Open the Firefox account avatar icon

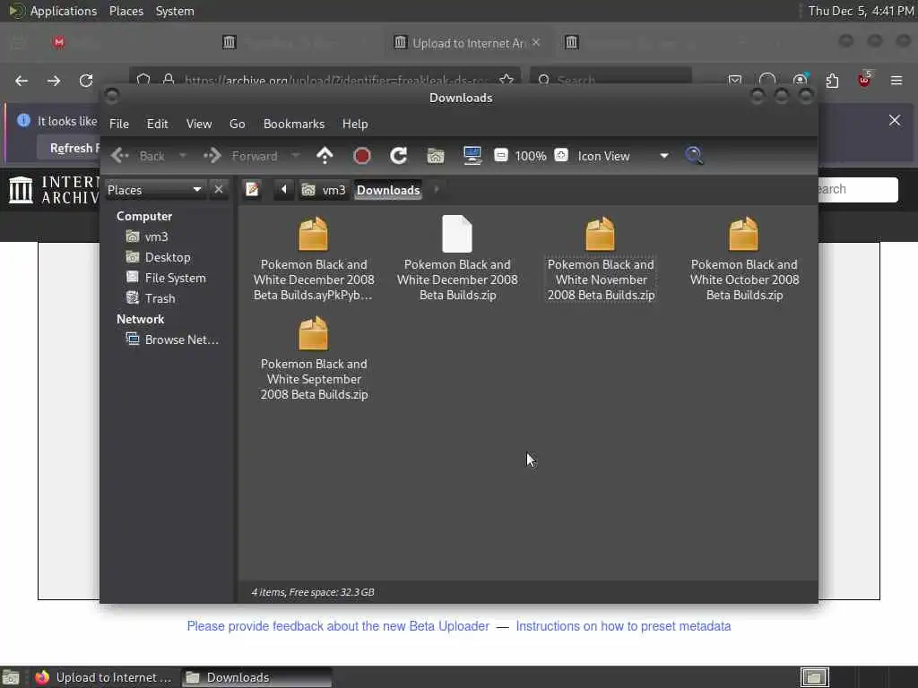click(800, 80)
